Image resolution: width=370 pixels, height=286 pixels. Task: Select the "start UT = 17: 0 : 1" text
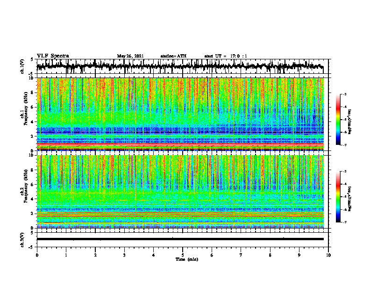click(226, 56)
